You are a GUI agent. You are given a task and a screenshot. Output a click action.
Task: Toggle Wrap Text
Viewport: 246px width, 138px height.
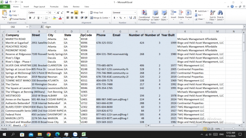[x=96, y=12]
